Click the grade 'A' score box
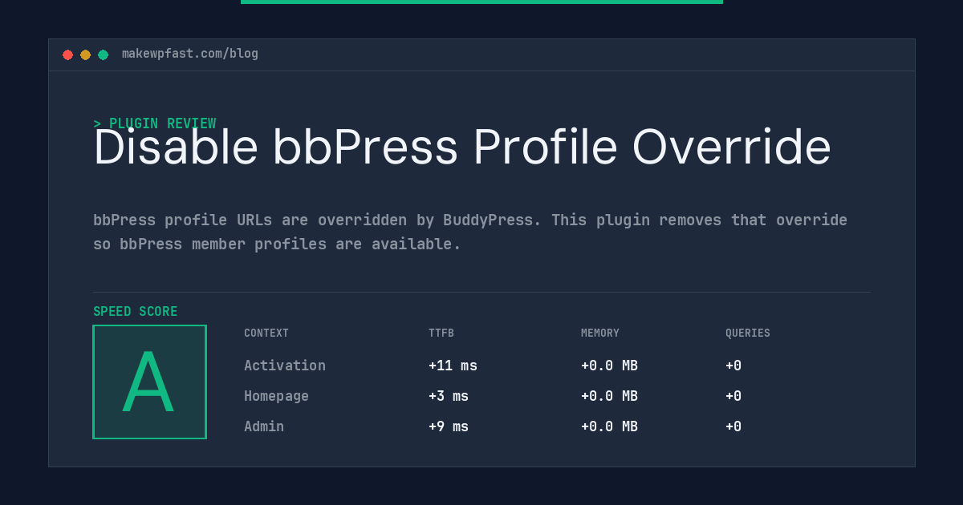The height and width of the screenshot is (505, 963). 149,382
